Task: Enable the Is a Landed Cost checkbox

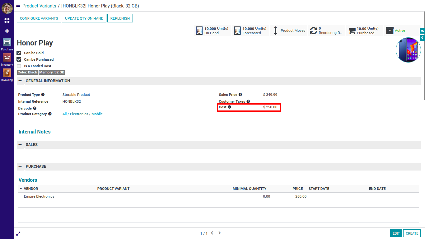Action: coord(19,66)
